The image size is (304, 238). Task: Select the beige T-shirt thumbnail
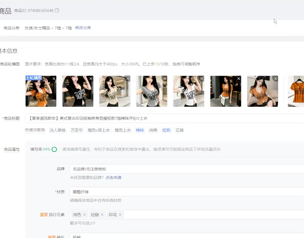(x=115, y=91)
